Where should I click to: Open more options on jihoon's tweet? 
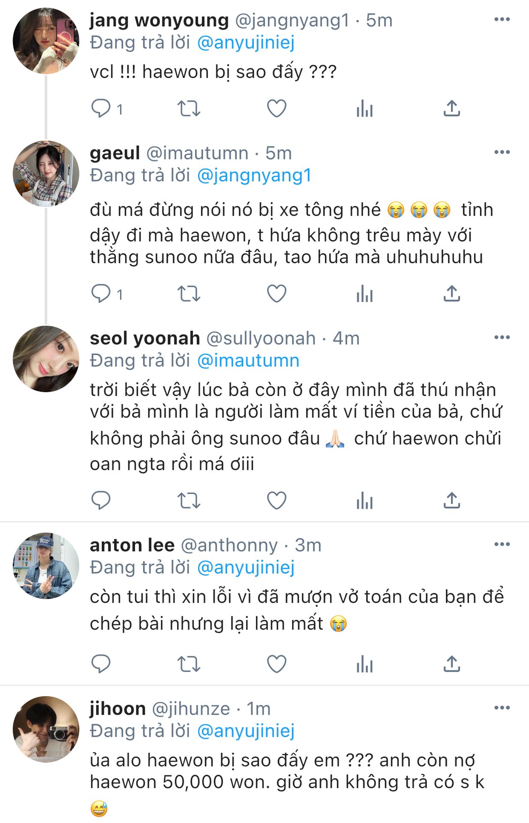tap(502, 708)
